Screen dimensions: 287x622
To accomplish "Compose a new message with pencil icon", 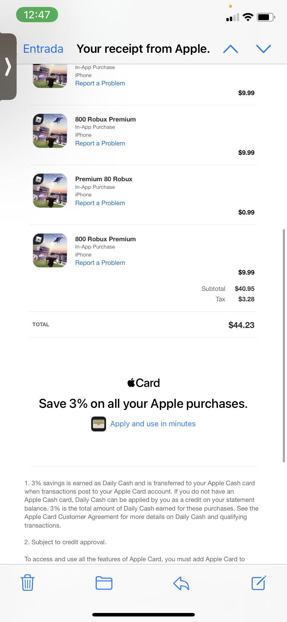I will tap(259, 583).
